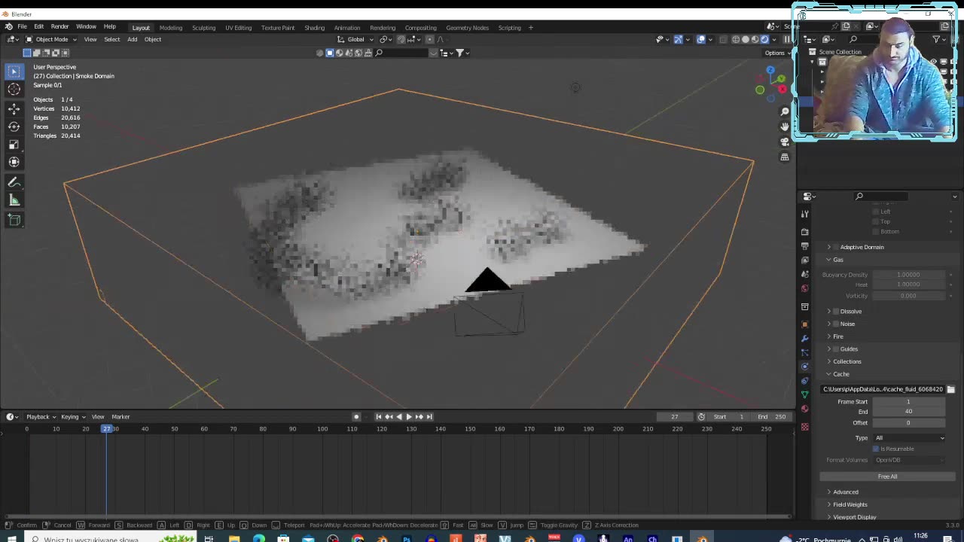Toggle viewport overlays
Viewport: 964px width, 542px height.
tap(701, 39)
